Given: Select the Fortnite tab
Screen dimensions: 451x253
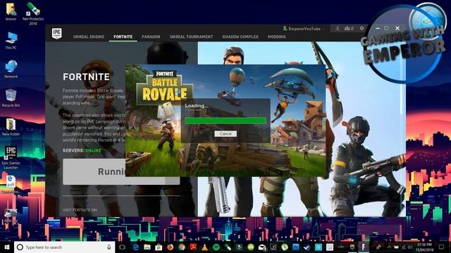Looking at the screenshot, I should pos(123,37).
